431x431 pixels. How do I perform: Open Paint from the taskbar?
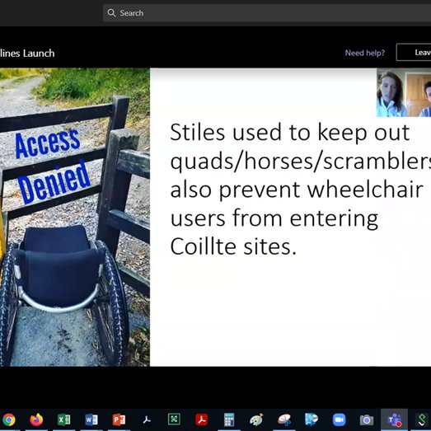(256, 419)
